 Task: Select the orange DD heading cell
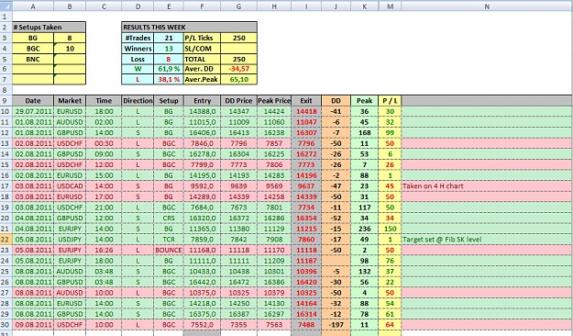coord(336,101)
